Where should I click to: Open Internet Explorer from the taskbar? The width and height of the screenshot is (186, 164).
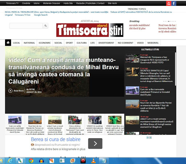click(x=11, y=161)
